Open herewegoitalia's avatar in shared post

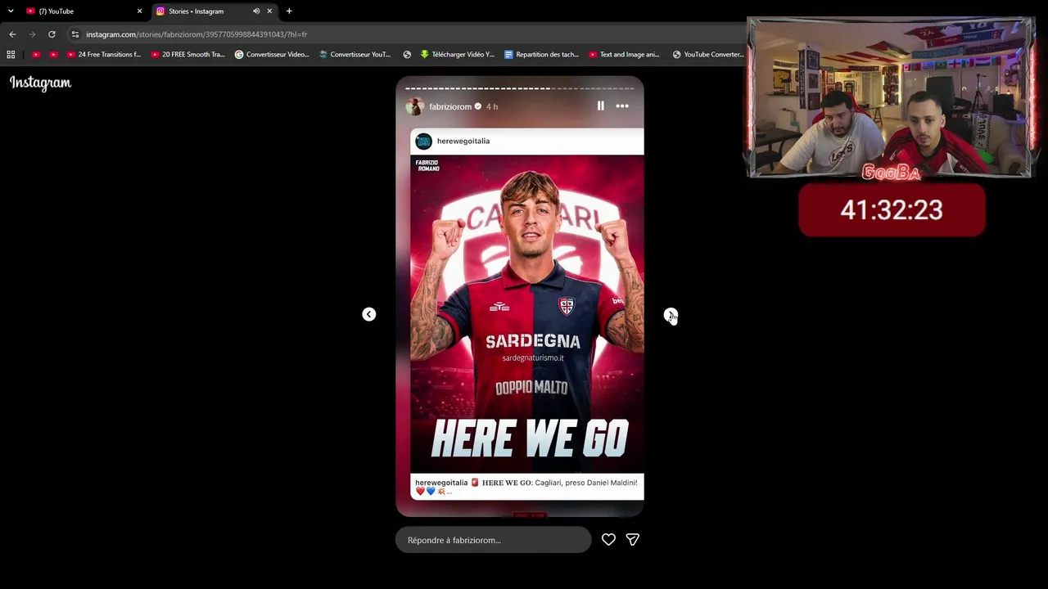[x=423, y=142]
